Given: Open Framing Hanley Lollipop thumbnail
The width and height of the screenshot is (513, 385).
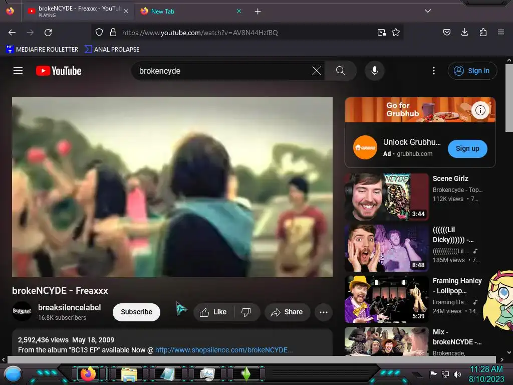Looking at the screenshot, I should coord(387,299).
